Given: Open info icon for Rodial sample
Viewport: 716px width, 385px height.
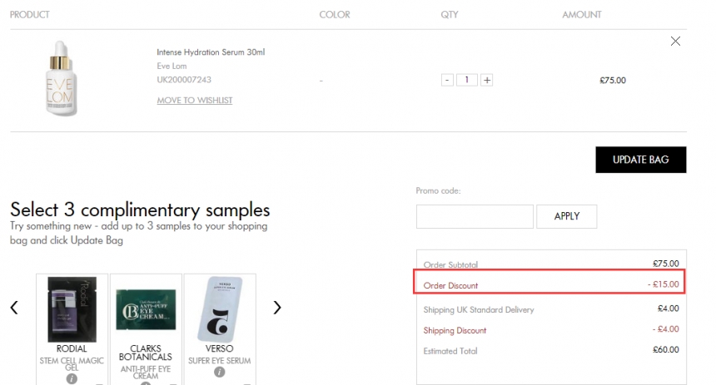Looking at the screenshot, I should coord(72,378).
